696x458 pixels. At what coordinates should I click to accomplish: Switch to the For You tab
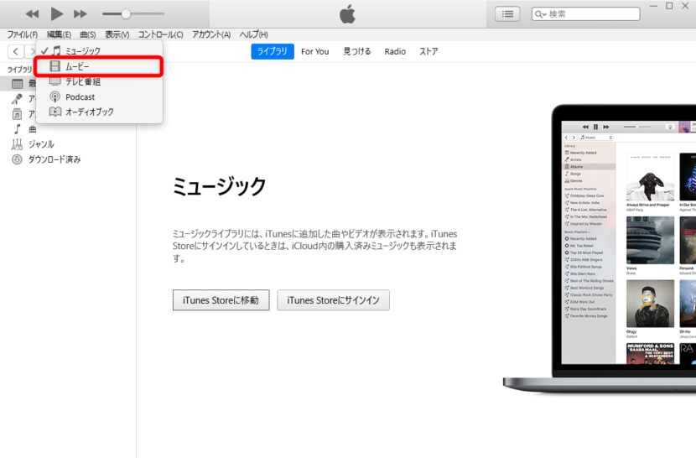(x=315, y=51)
